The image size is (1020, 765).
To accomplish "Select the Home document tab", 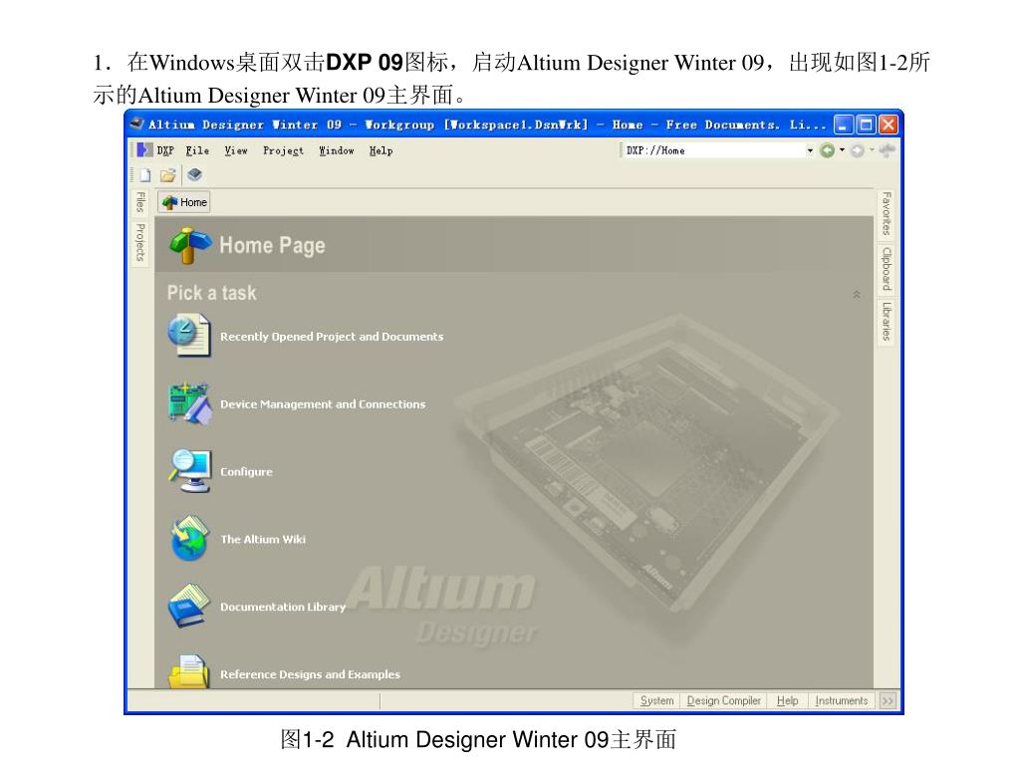I will coord(184,202).
